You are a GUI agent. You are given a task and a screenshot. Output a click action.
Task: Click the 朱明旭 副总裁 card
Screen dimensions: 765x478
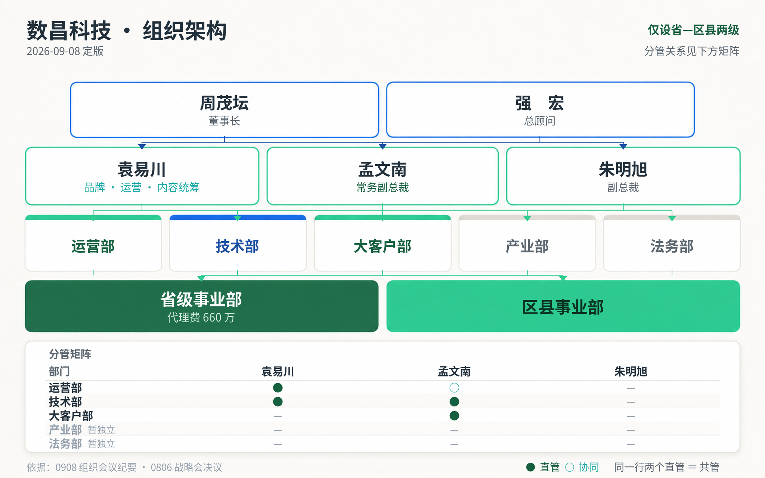(623, 176)
